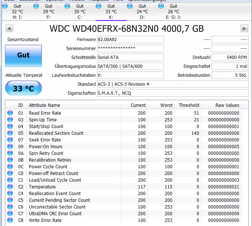
Task: Click the Übertragungsmodus SATA/300 | SATA/600 field
Action: click(x=130, y=66)
